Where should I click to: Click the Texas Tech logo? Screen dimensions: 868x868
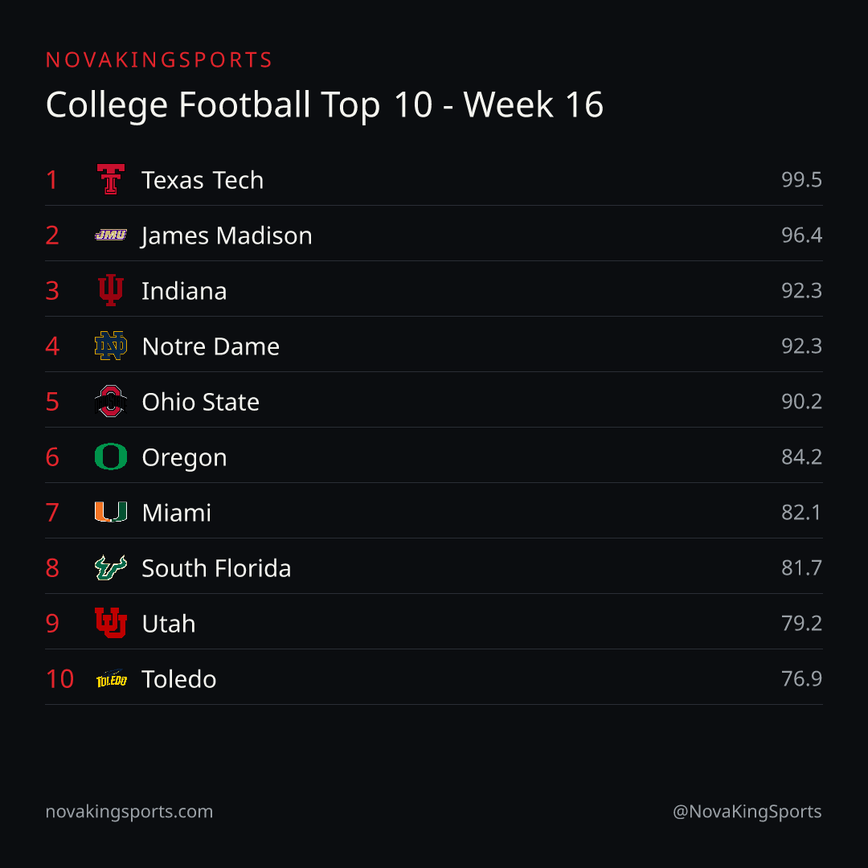pos(111,179)
